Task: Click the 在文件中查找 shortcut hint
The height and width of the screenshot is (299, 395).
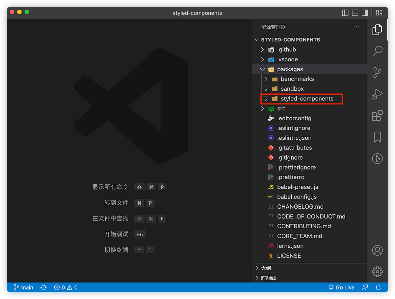Action: [x=110, y=218]
